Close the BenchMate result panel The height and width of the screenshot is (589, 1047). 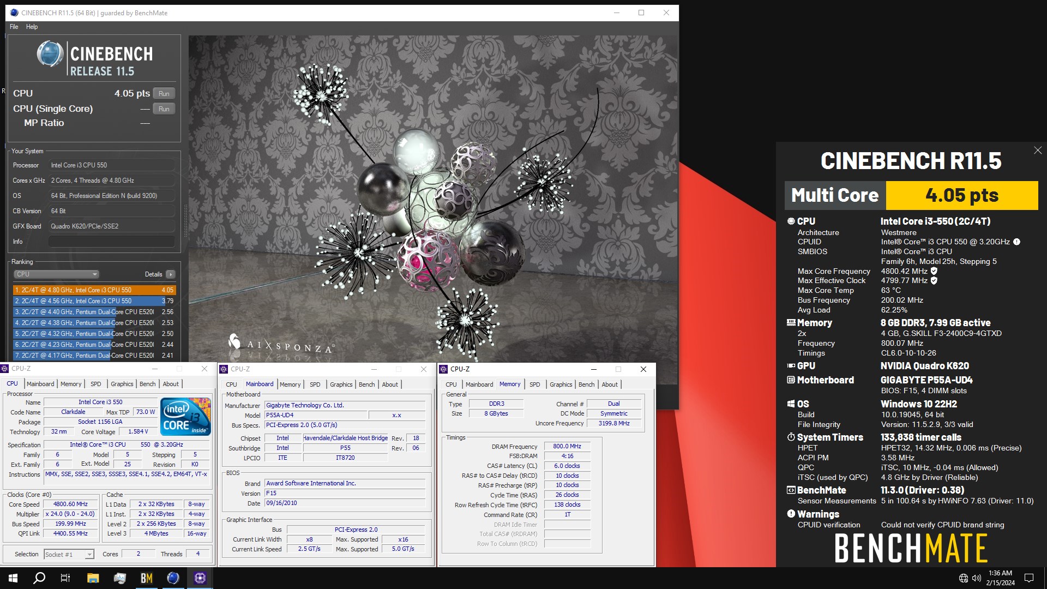pyautogui.click(x=1037, y=150)
